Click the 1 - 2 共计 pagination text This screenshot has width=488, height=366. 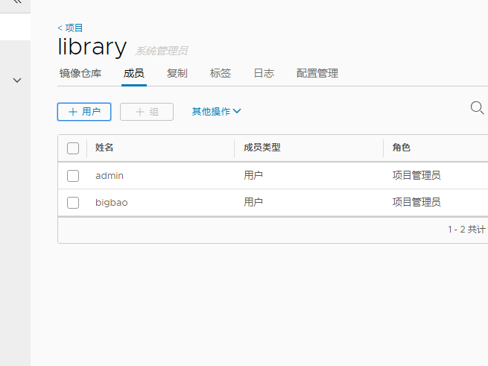click(467, 230)
